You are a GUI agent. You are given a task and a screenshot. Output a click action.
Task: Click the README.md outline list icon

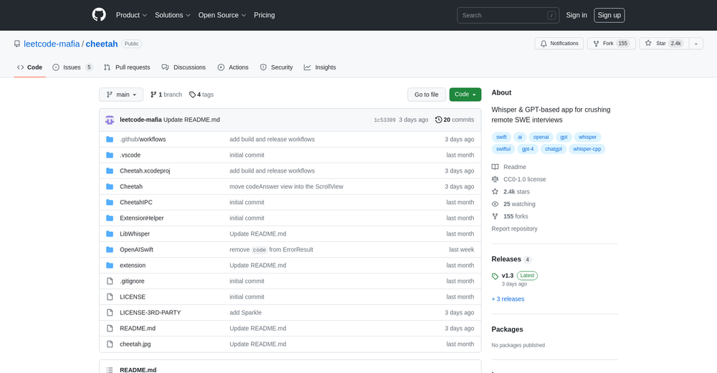110,369
